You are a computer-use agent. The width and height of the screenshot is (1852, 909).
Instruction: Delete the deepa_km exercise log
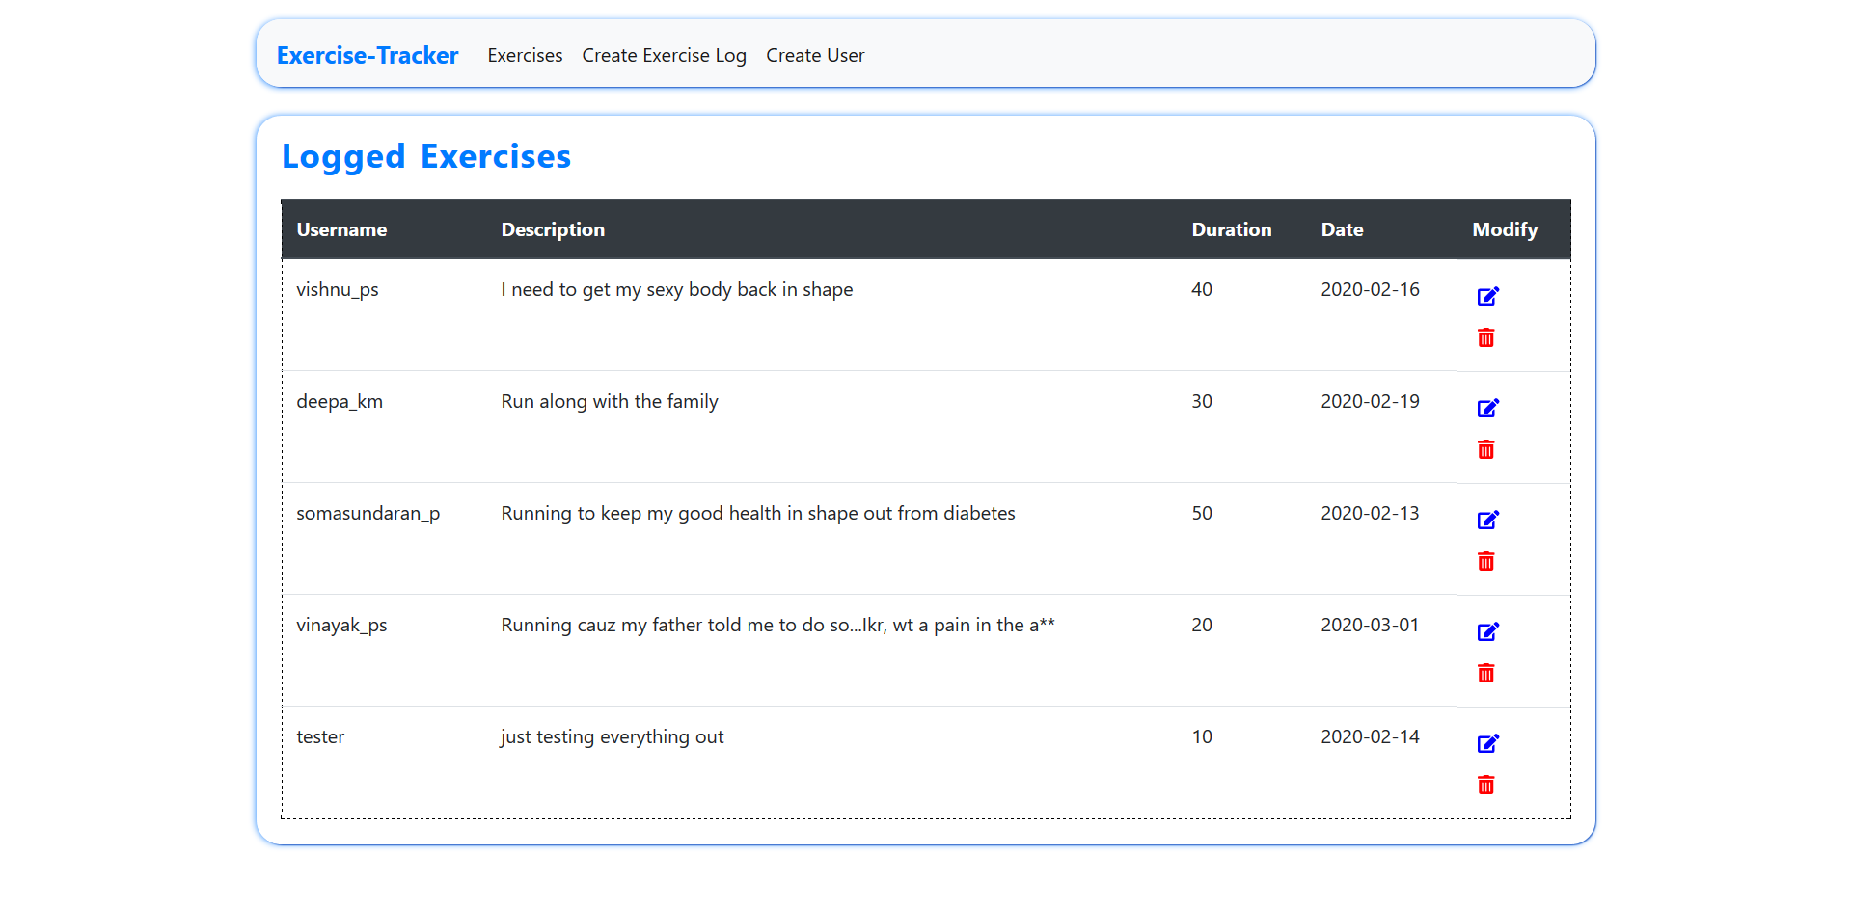(x=1485, y=449)
